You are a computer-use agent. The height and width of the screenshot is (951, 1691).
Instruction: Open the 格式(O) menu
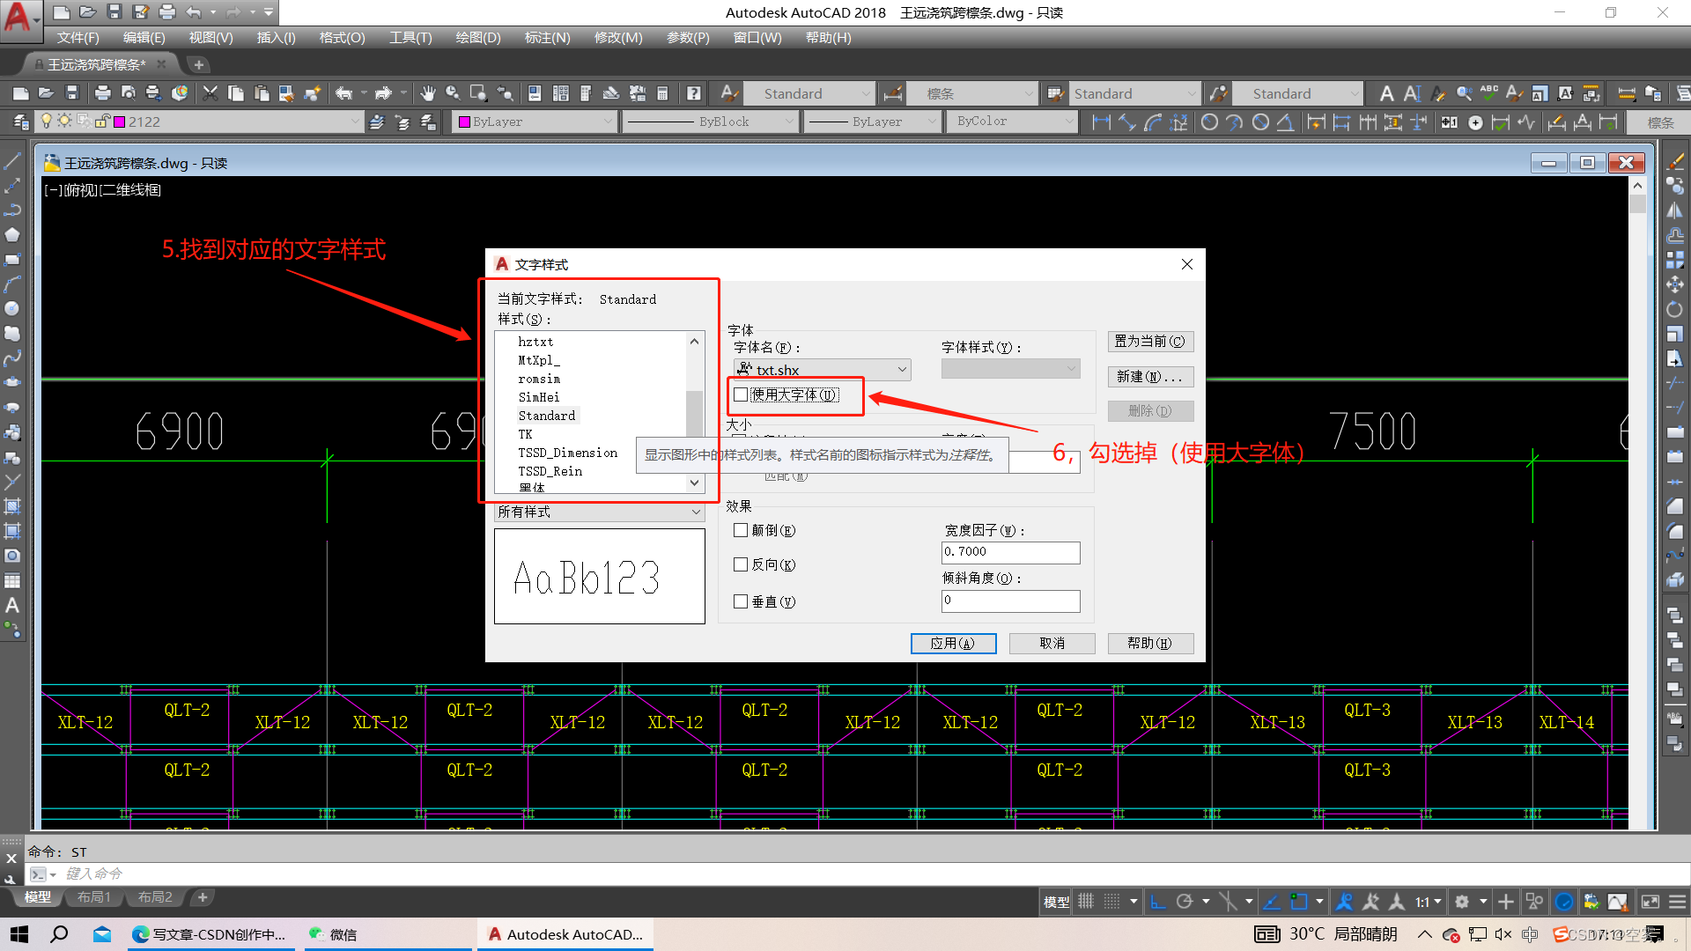pyautogui.click(x=342, y=38)
